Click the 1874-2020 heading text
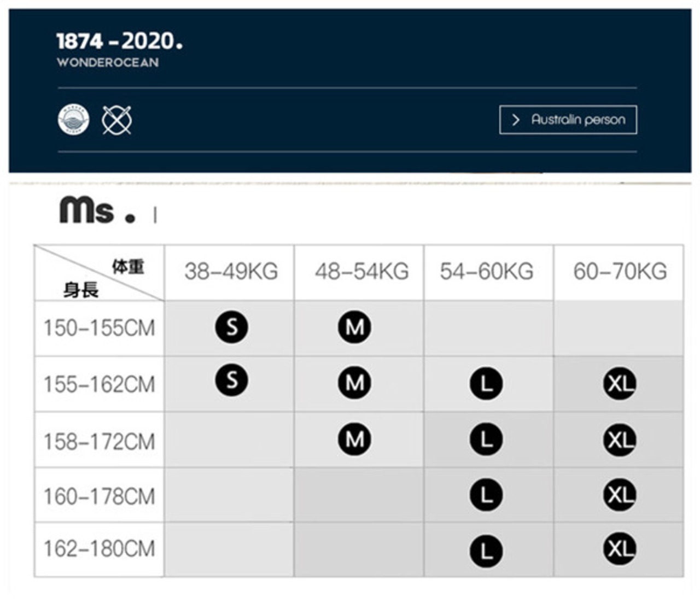The width and height of the screenshot is (700, 603). click(x=119, y=41)
